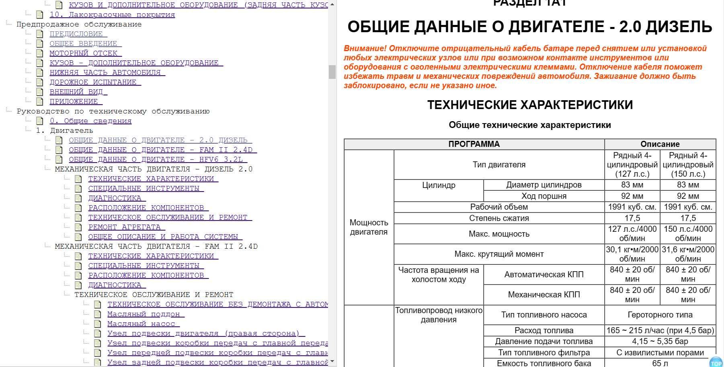Select the 1. Двигатель tree node

coord(64,130)
